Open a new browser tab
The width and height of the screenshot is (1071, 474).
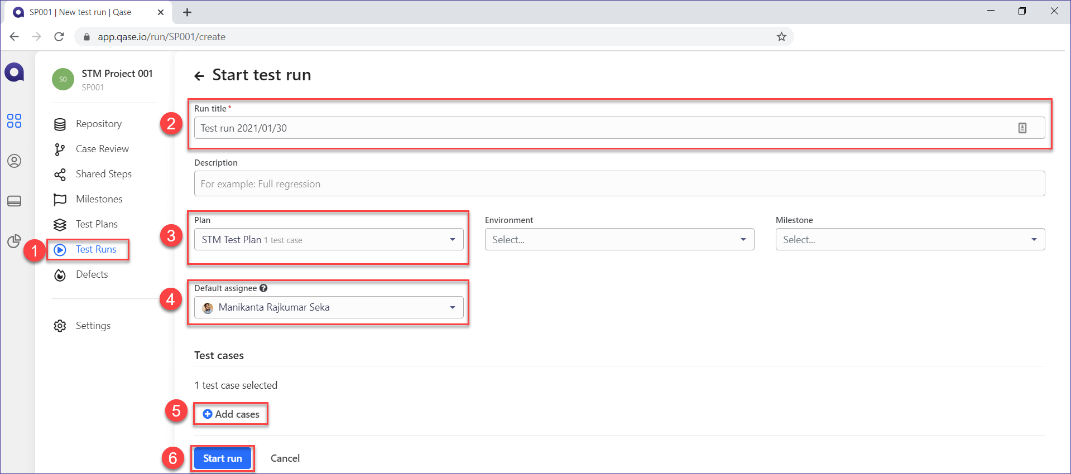point(188,12)
